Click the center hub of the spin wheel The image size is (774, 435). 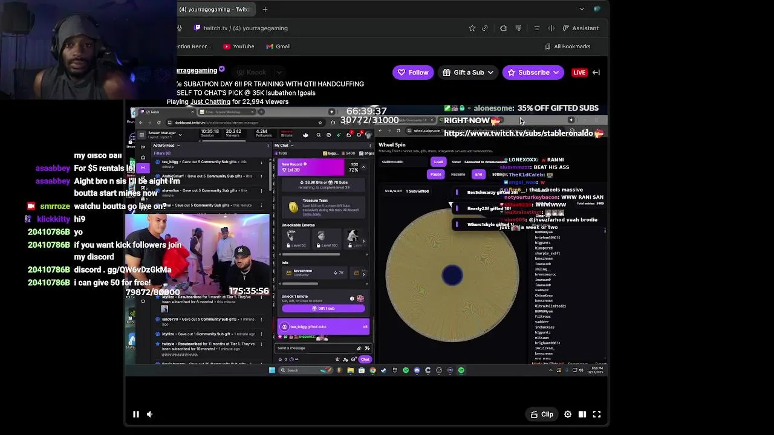click(452, 275)
